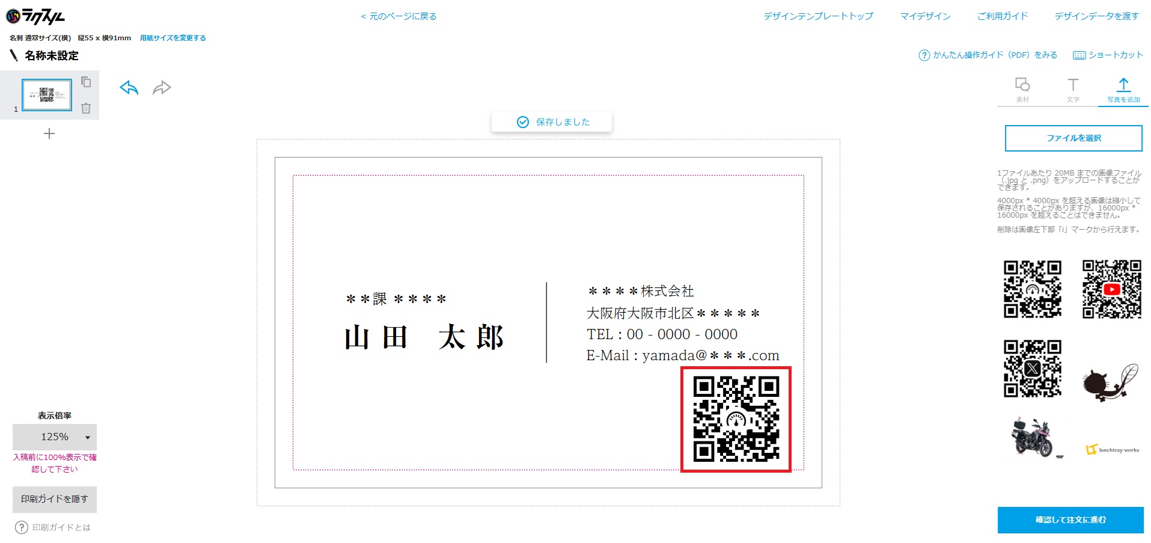This screenshot has height=543, width=1151.
Task: Select the black cat illustration thumbnail
Action: tap(1111, 382)
